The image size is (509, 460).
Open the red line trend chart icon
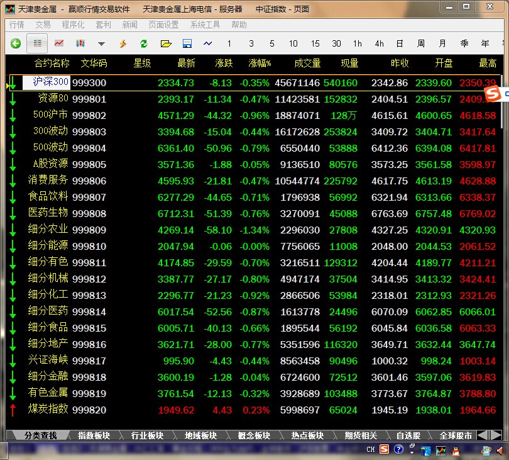click(x=59, y=43)
